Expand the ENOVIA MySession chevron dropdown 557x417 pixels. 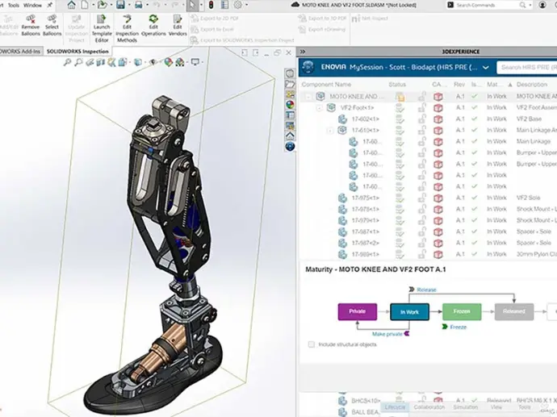pyautogui.click(x=486, y=68)
